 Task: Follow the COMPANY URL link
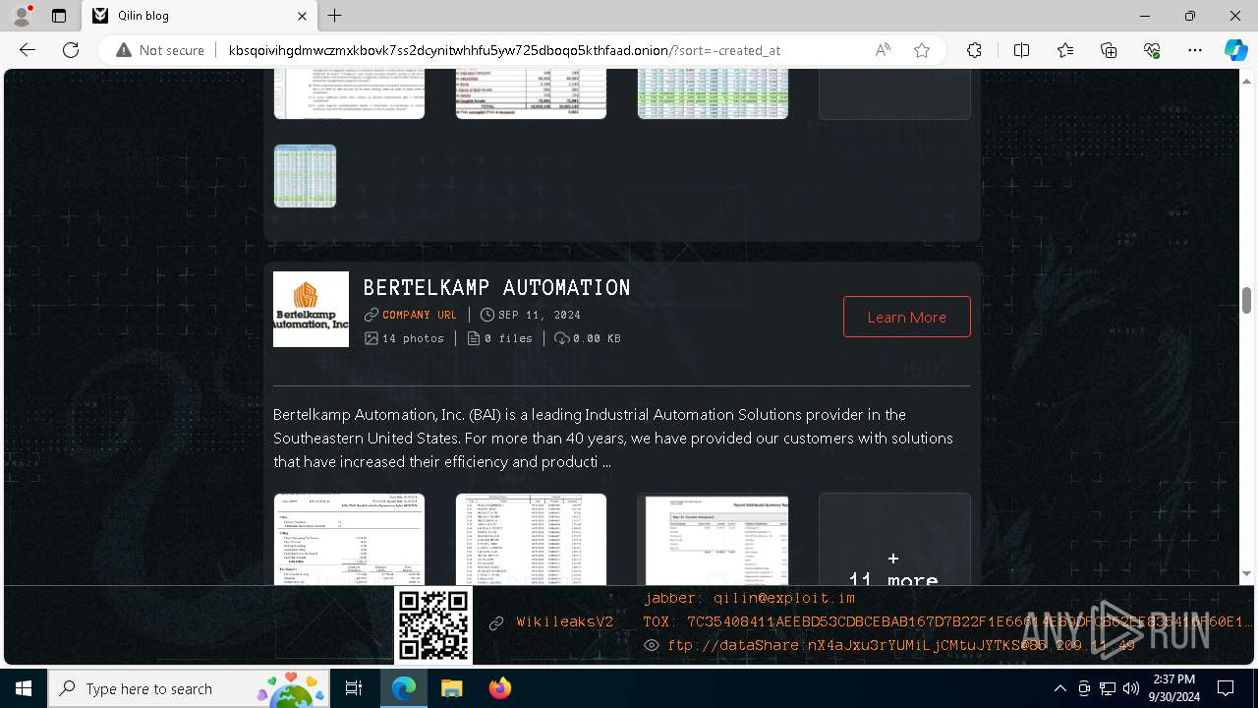click(420, 315)
